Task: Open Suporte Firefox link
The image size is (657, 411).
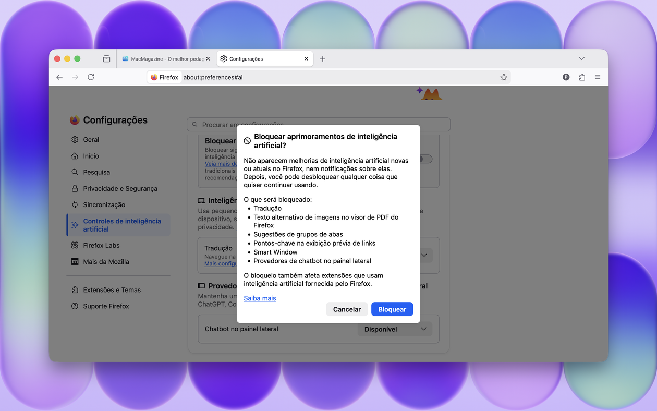Action: point(118,306)
